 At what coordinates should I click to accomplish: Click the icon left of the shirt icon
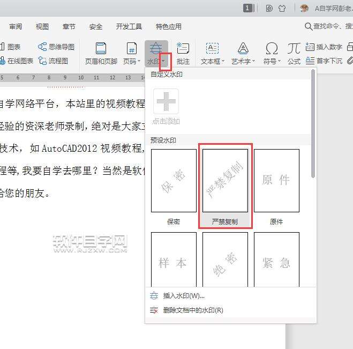[x=269, y=9]
